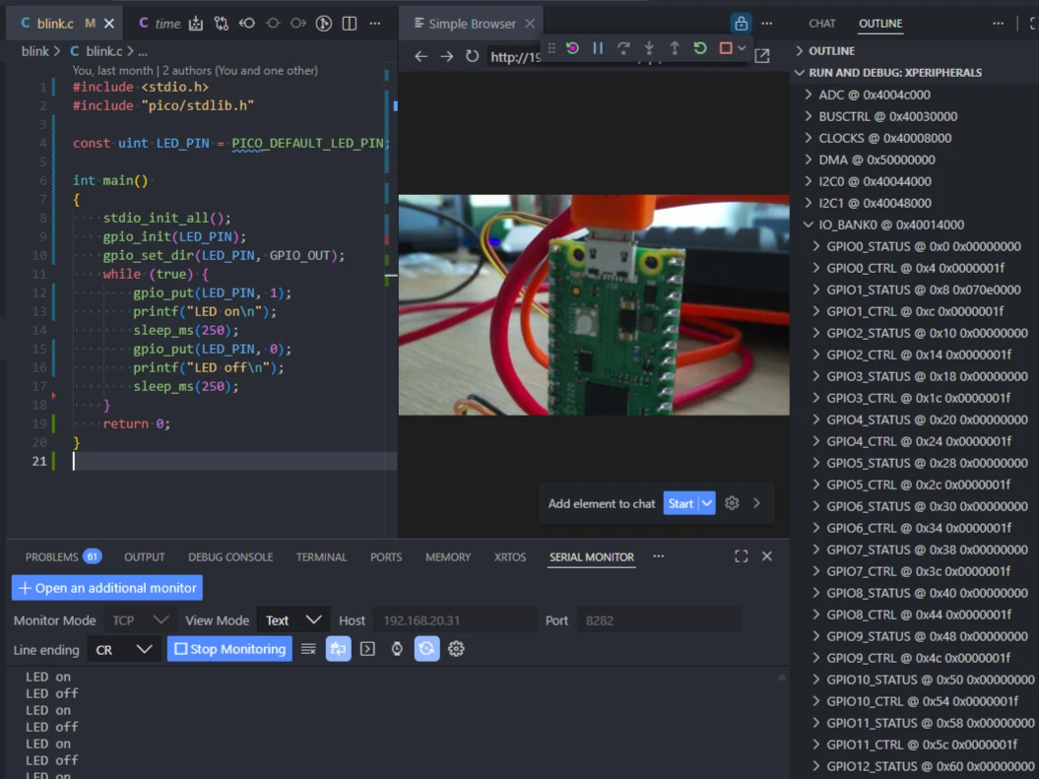Image resolution: width=1039 pixels, height=779 pixels.
Task: Switch to Problems tab
Action: point(62,557)
